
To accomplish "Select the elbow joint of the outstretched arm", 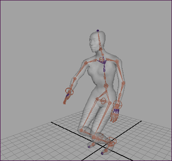I will pos(75,79).
